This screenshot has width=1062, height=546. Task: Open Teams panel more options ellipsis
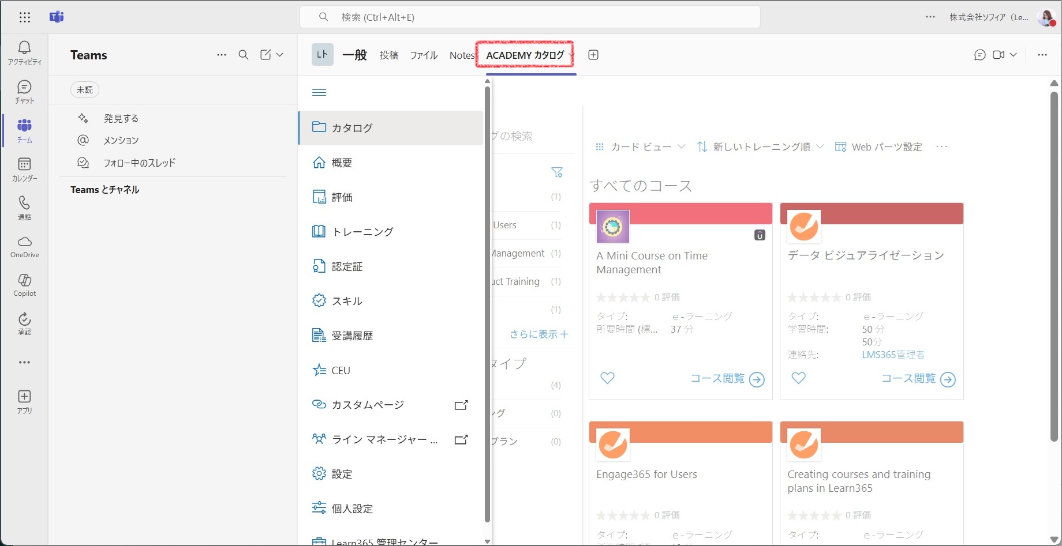[222, 55]
